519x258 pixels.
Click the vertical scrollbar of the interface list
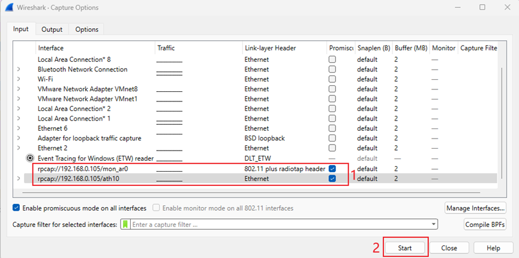pyautogui.click(x=502, y=124)
